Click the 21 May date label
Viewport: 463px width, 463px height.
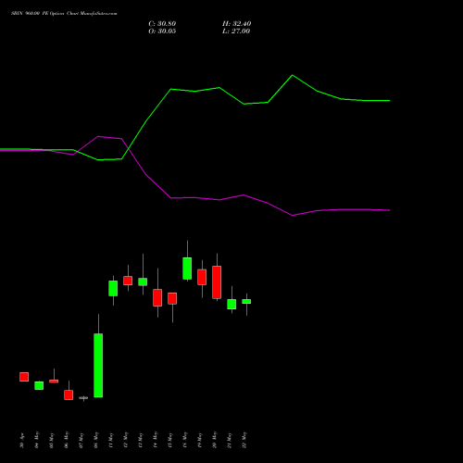click(229, 440)
